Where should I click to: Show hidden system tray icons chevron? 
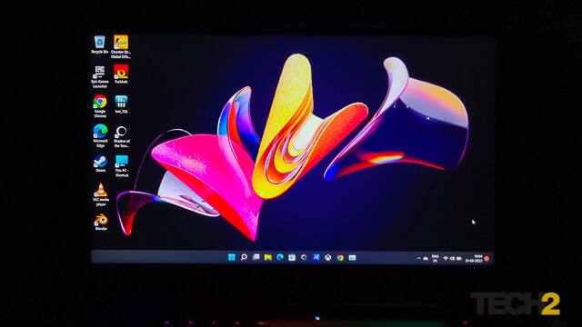418,258
